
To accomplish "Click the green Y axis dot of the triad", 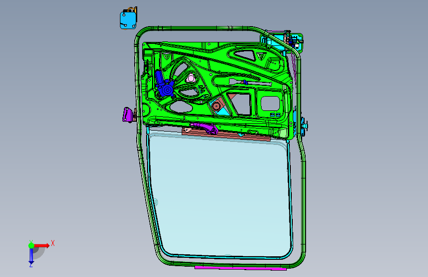I will coord(31,245).
